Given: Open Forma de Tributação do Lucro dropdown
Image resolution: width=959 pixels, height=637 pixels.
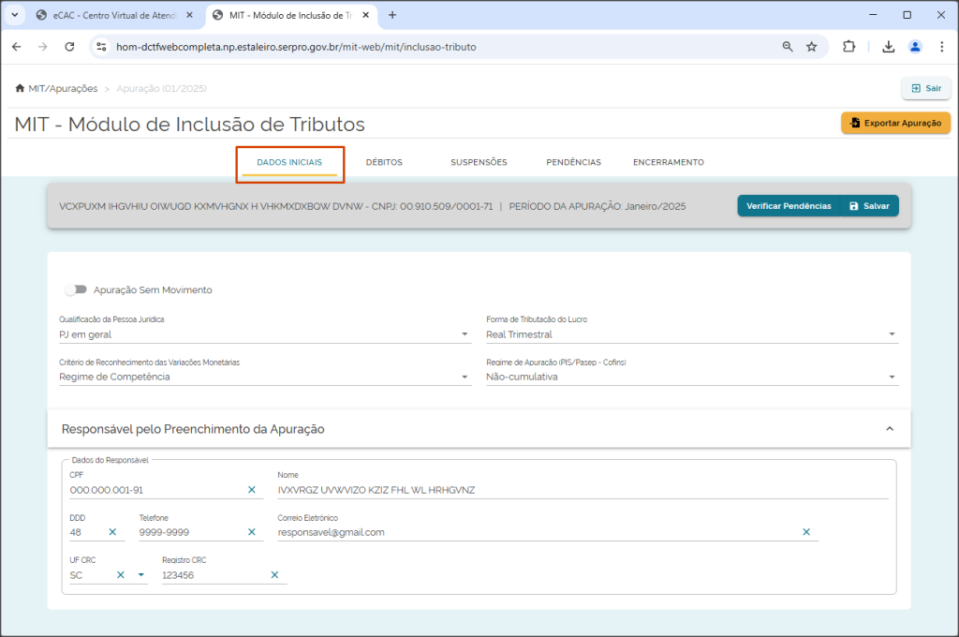Looking at the screenshot, I should click(x=692, y=334).
